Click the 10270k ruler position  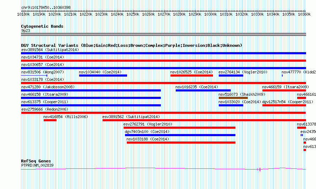164,14
